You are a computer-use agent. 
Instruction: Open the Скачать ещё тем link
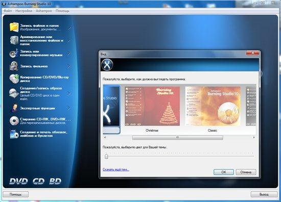point(116,169)
